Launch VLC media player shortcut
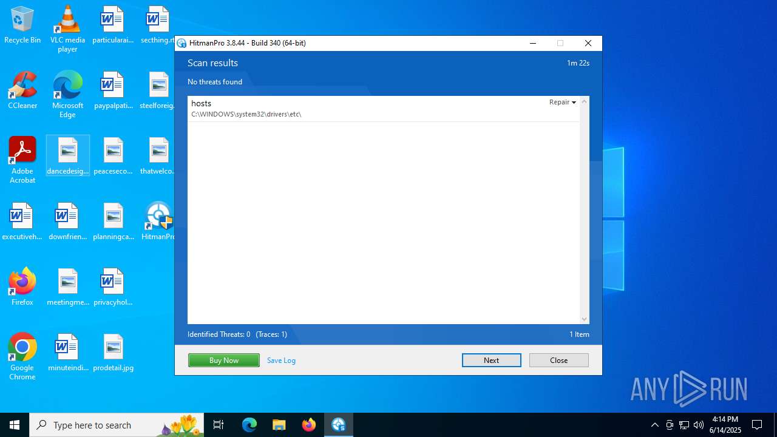This screenshot has height=437, width=777. click(67, 29)
